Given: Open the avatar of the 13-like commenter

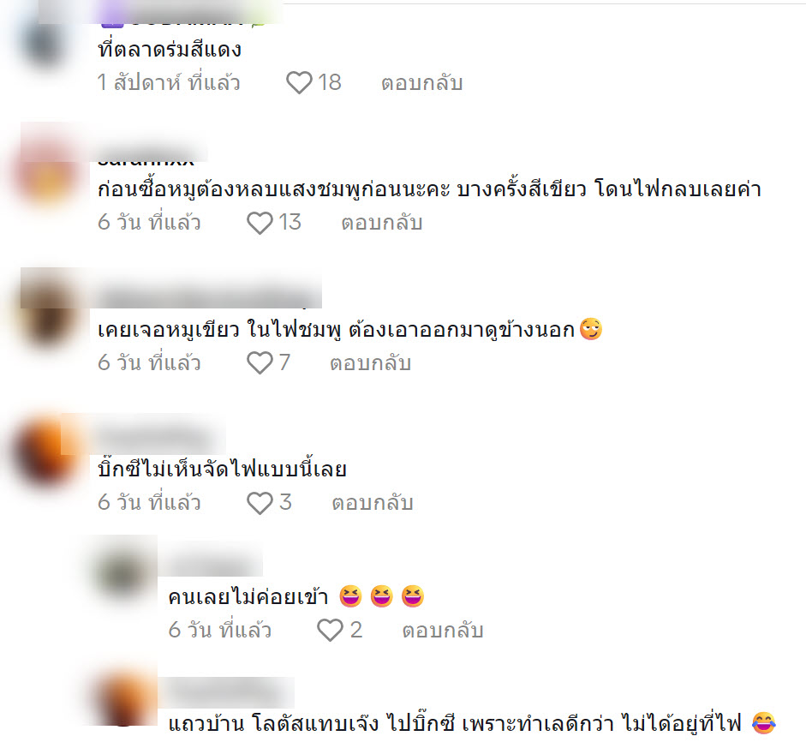Looking at the screenshot, I should [47, 175].
